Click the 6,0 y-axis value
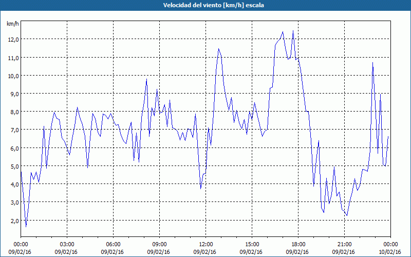Viewport: 411px width, 257px height. pyautogui.click(x=14, y=148)
